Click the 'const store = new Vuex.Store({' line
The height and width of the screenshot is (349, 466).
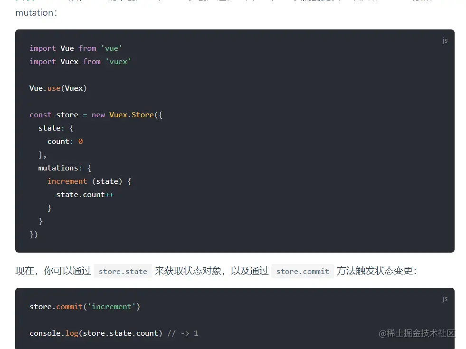click(x=96, y=114)
